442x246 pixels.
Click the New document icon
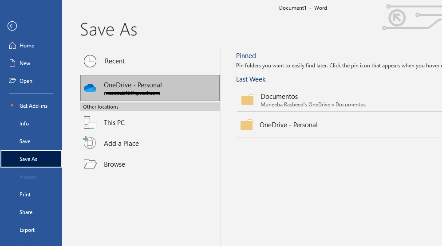(x=12, y=63)
